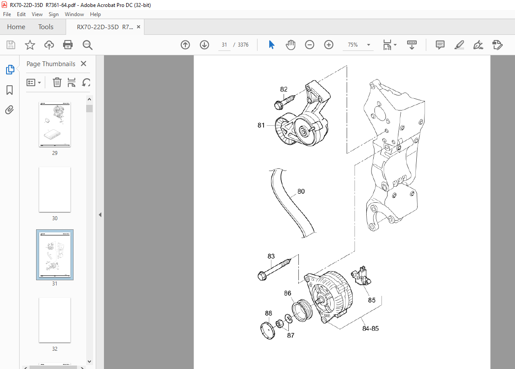Screen dimensions: 515x369
Task: Click the share stamp tool icon
Action: click(497, 45)
